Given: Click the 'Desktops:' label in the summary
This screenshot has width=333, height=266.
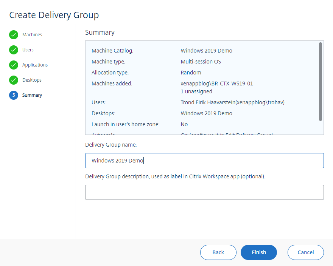Looking at the screenshot, I should click(103, 113).
